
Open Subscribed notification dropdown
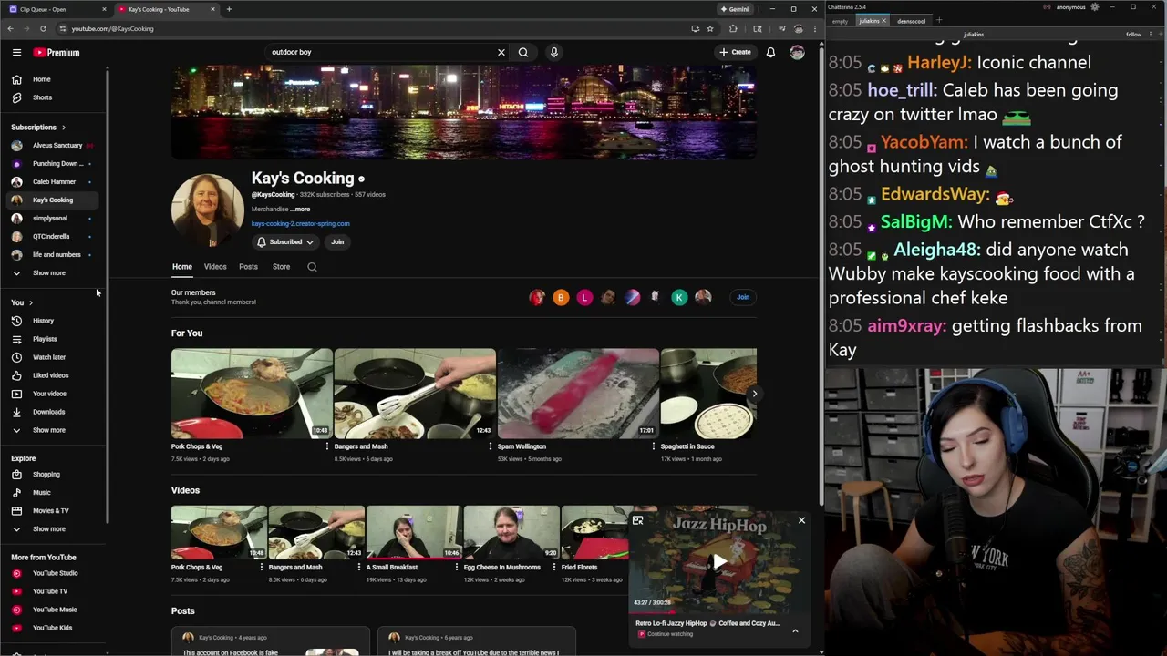pos(285,242)
